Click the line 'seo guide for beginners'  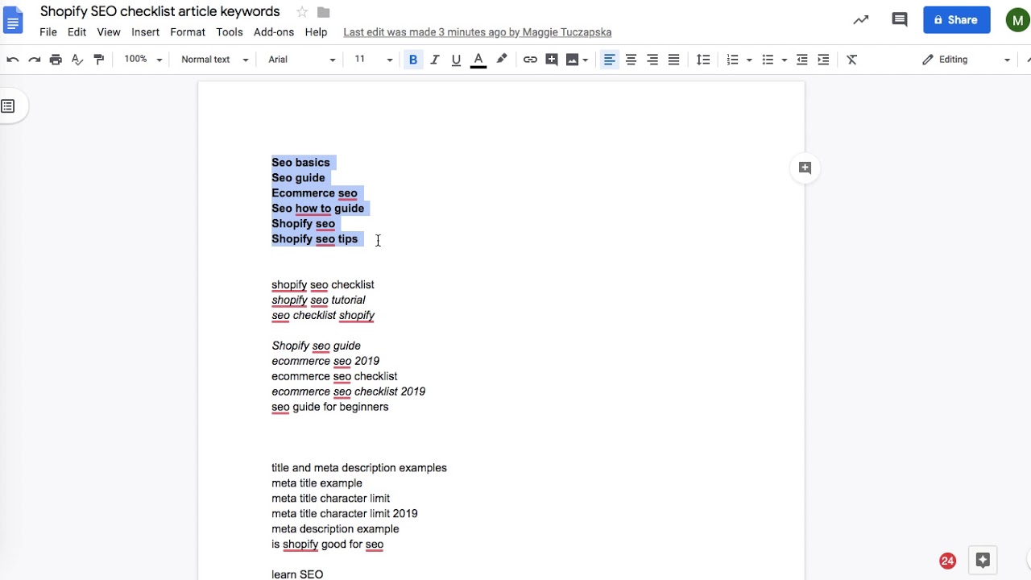(330, 407)
